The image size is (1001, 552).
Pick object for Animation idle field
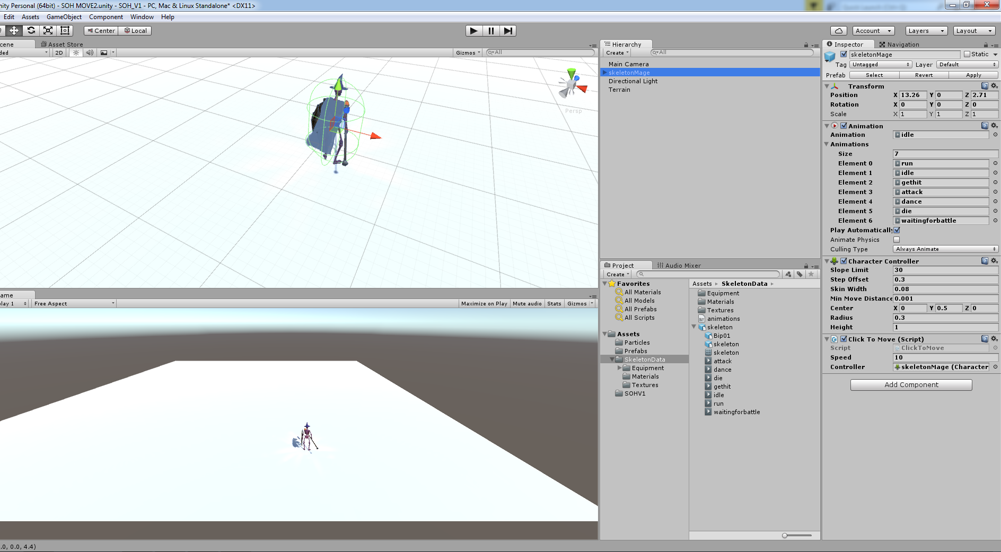pos(995,135)
